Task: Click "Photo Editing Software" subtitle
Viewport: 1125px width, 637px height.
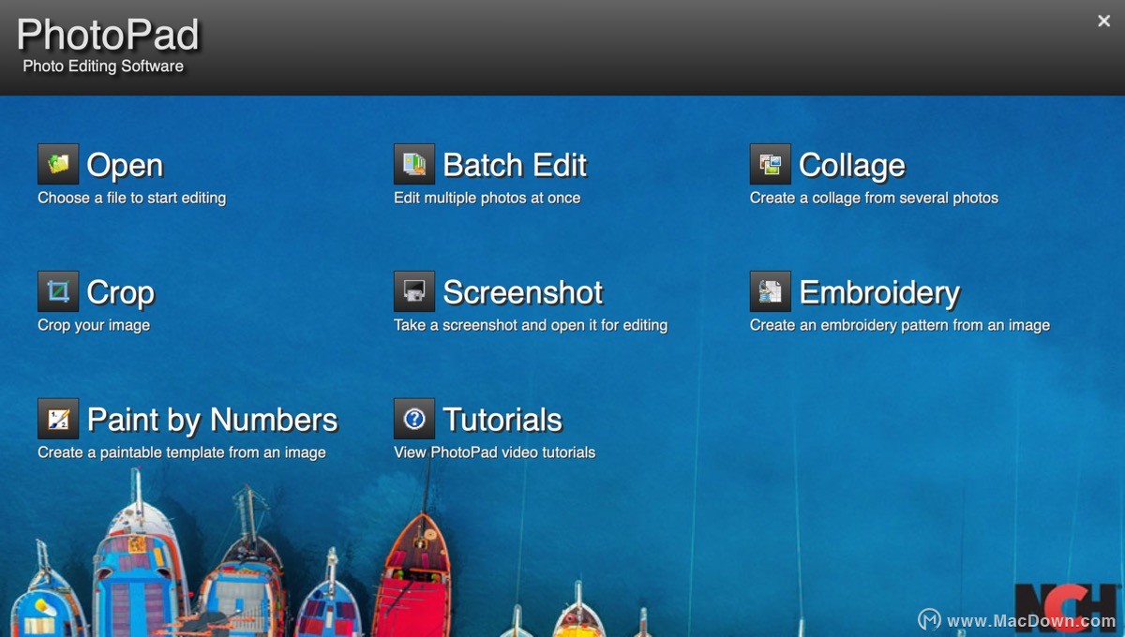Action: tap(103, 67)
